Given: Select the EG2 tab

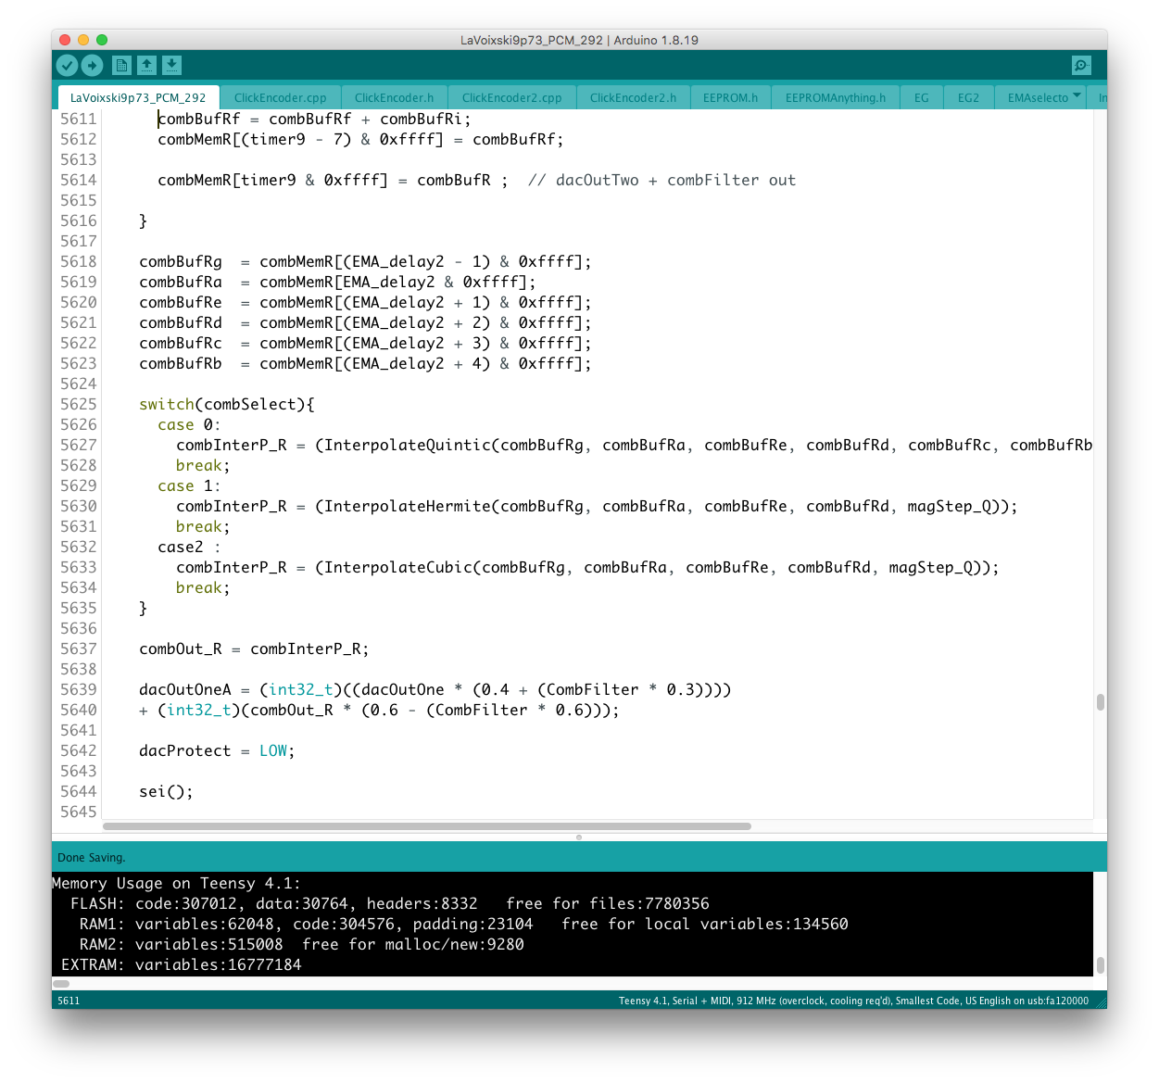Looking at the screenshot, I should tap(968, 97).
